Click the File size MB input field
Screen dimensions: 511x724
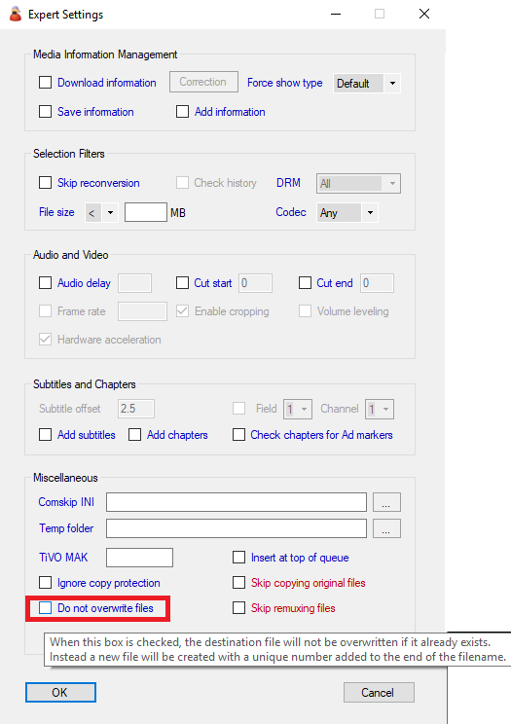click(x=146, y=212)
